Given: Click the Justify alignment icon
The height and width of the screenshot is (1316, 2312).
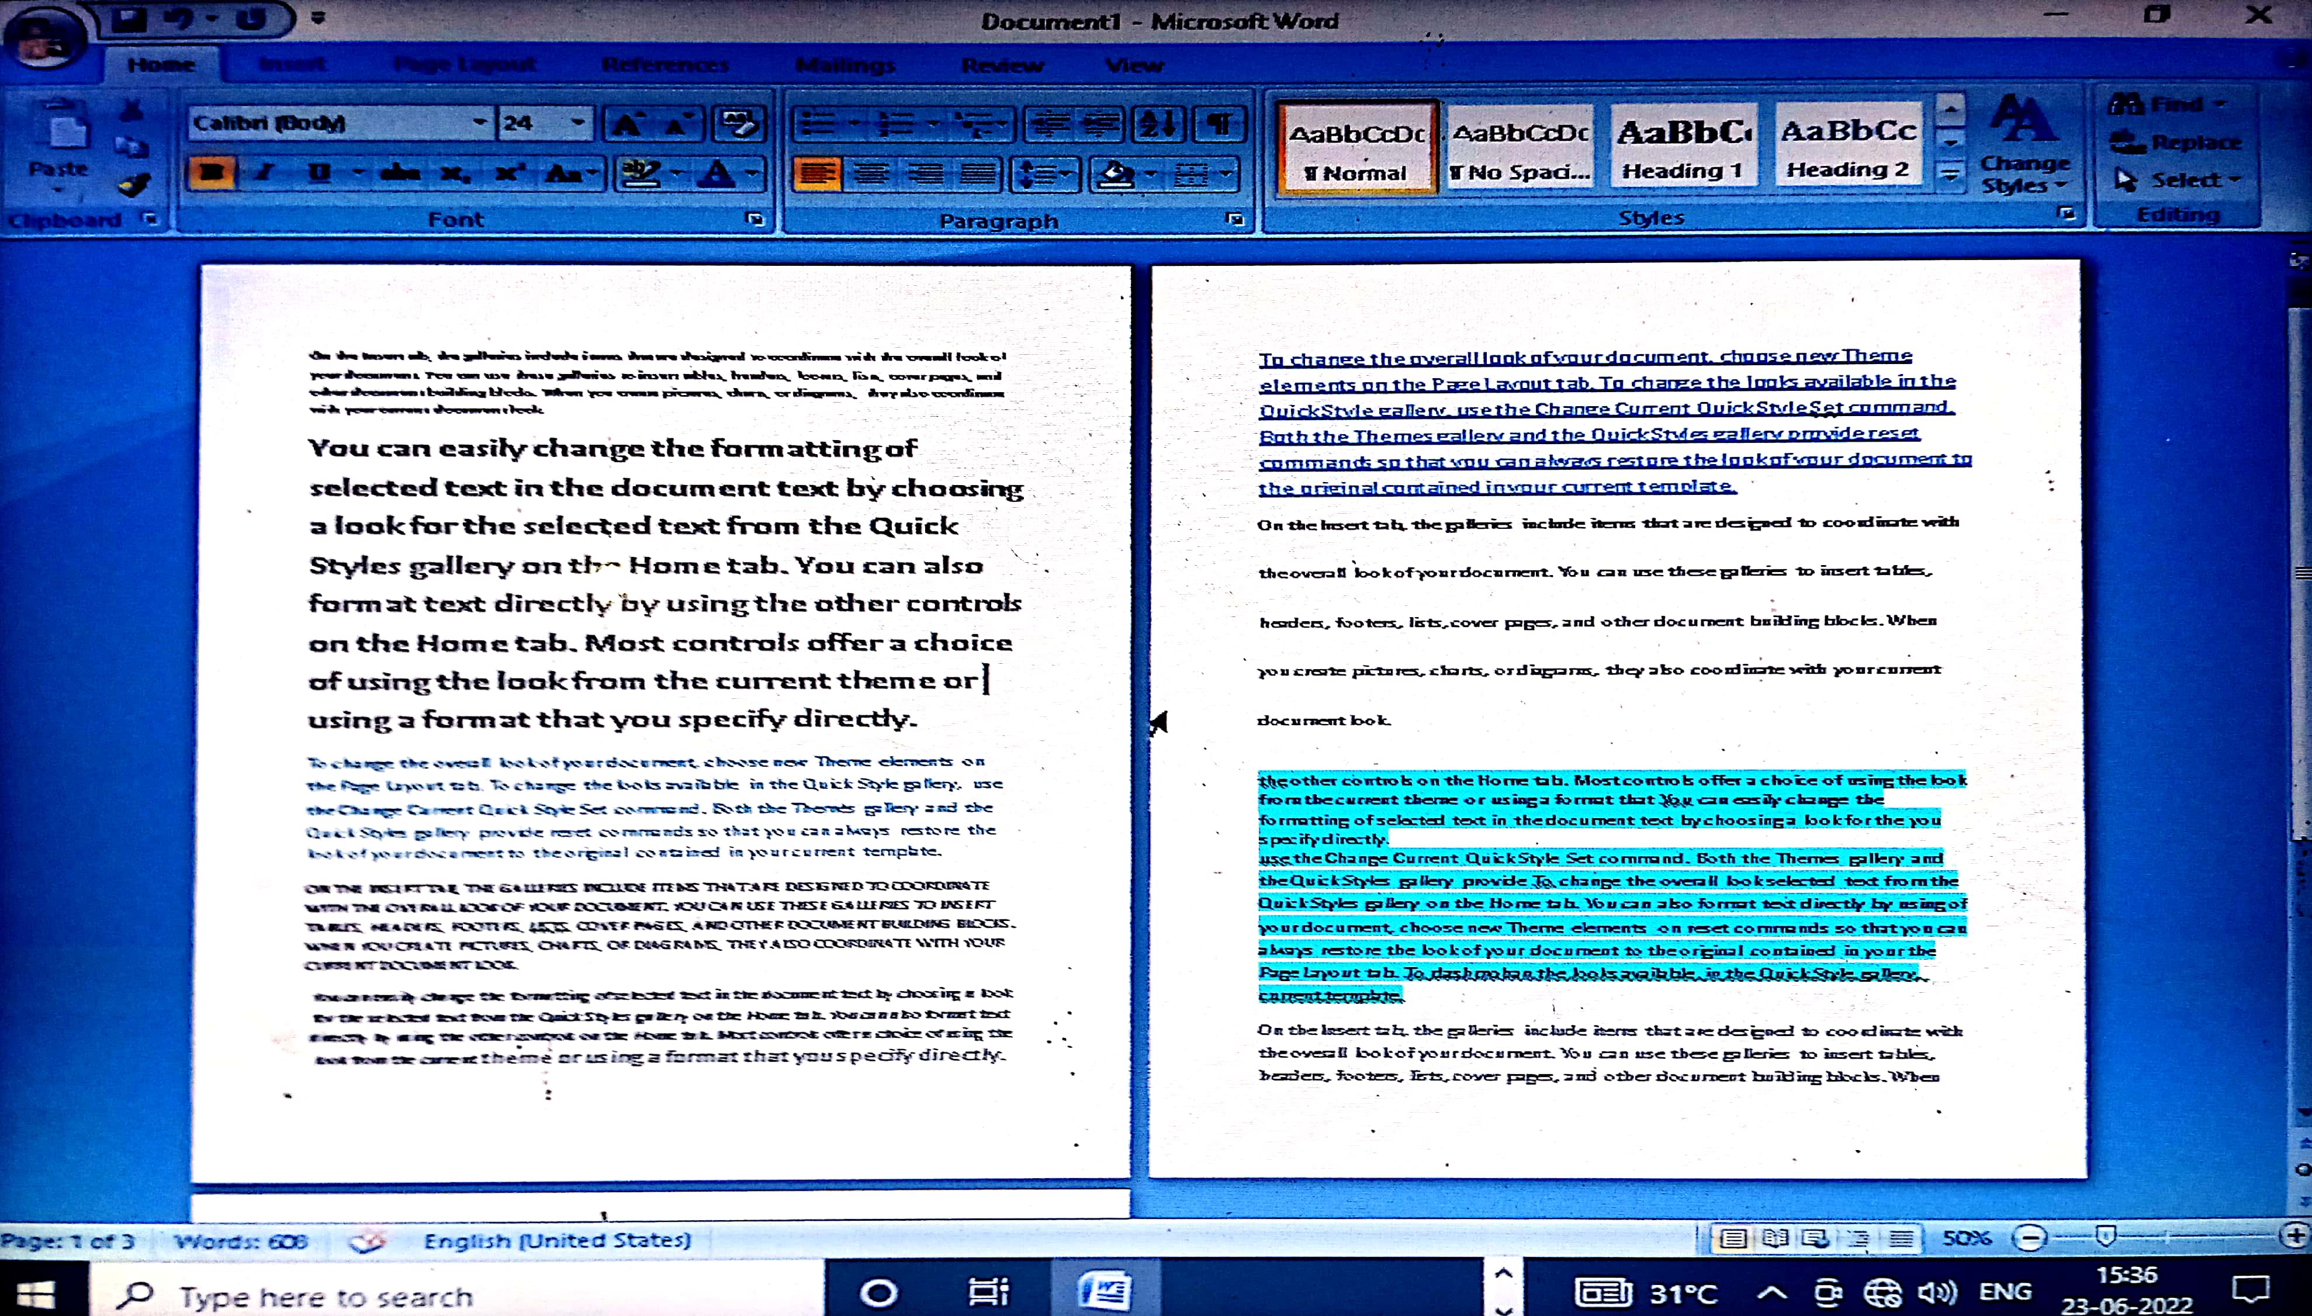Looking at the screenshot, I should tap(977, 172).
